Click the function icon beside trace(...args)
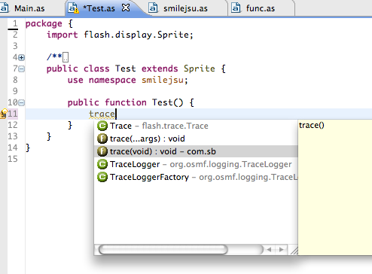Screen dimensions: 372x274 102,139
